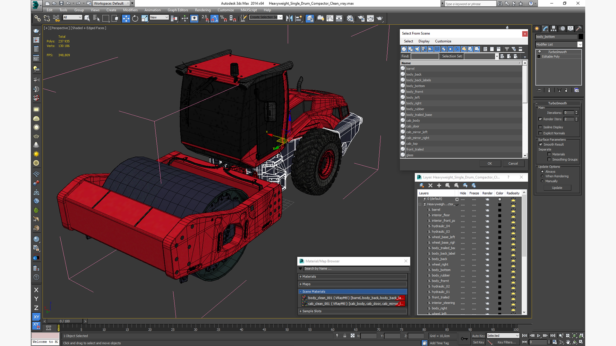Open the Rendering menu
This screenshot has height=346, width=616.
click(202, 10)
